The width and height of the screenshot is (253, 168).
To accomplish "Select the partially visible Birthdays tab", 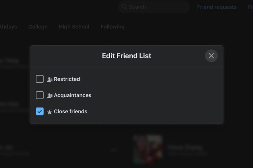I will pos(8,27).
